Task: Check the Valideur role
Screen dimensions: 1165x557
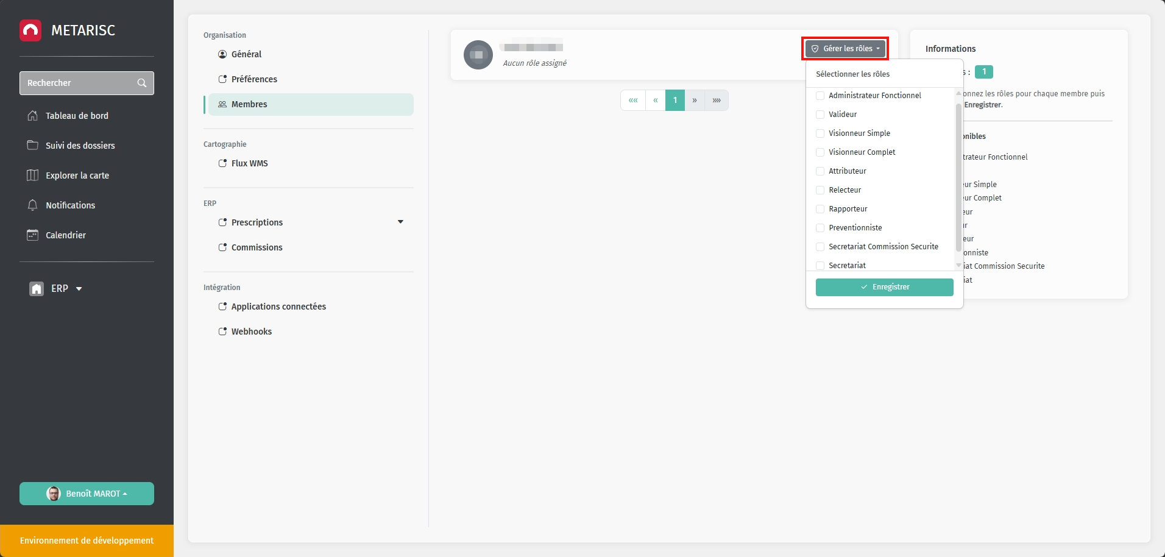Action: click(x=820, y=115)
